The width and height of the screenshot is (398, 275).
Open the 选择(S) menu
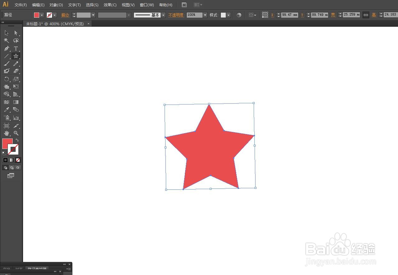(x=92, y=5)
